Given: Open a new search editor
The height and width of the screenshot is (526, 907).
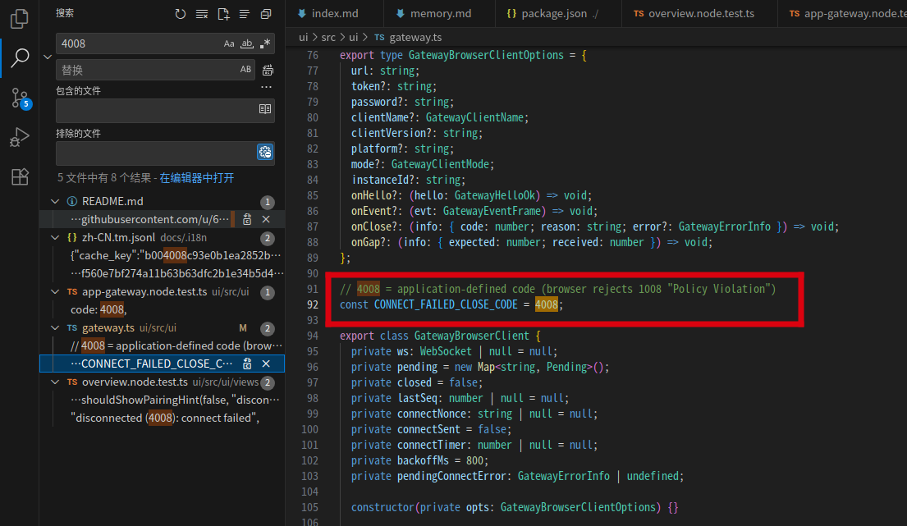Looking at the screenshot, I should pos(223,14).
